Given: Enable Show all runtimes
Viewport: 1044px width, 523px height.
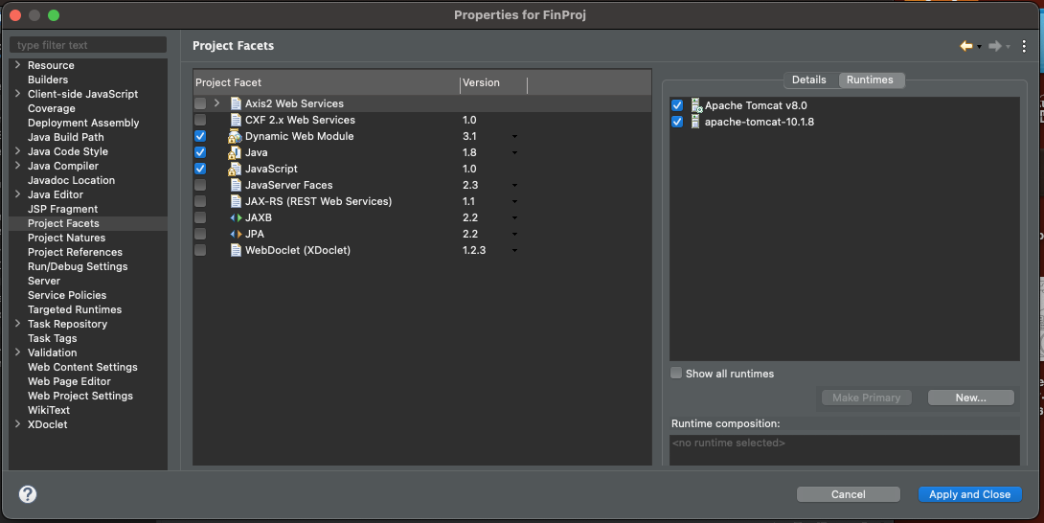Looking at the screenshot, I should (x=676, y=374).
